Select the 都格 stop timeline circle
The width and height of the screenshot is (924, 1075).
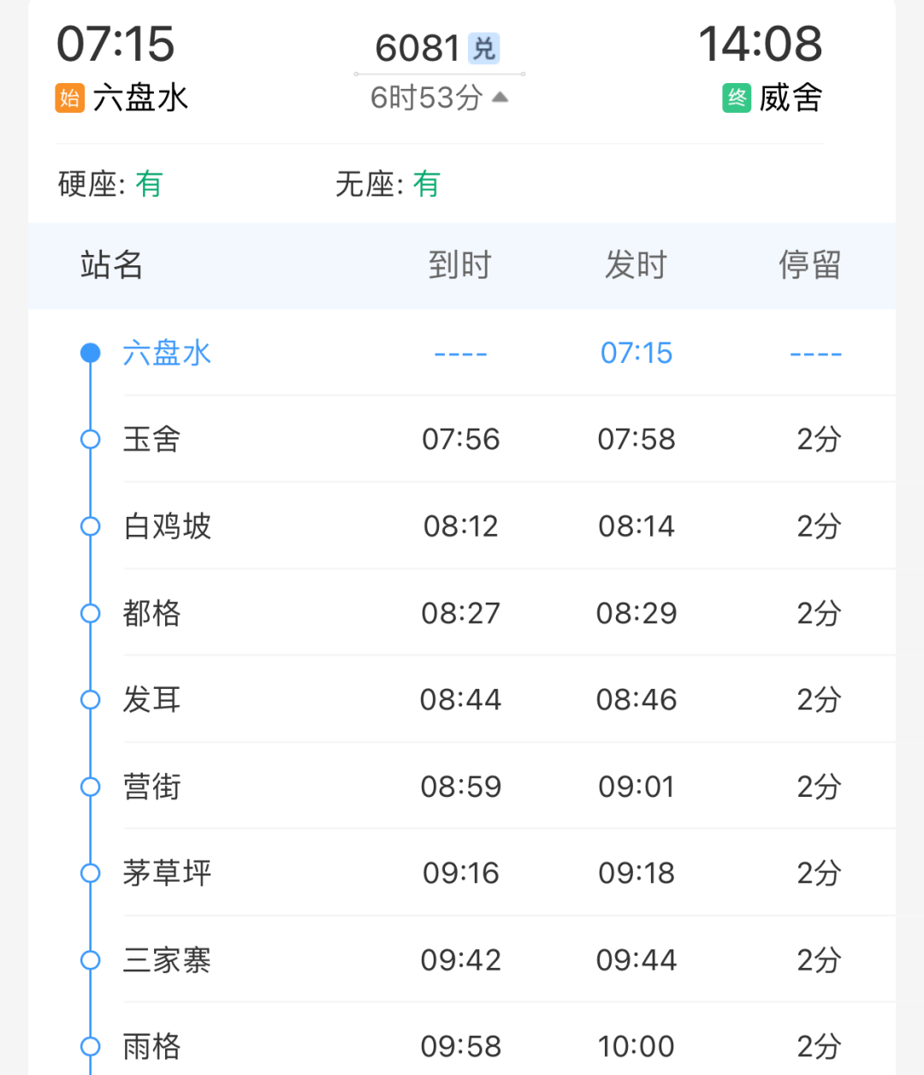91,613
